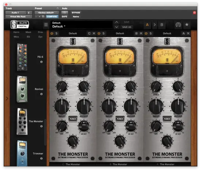Step to previous preset with up chevron
This screenshot has width=201, height=171.
(116, 22)
